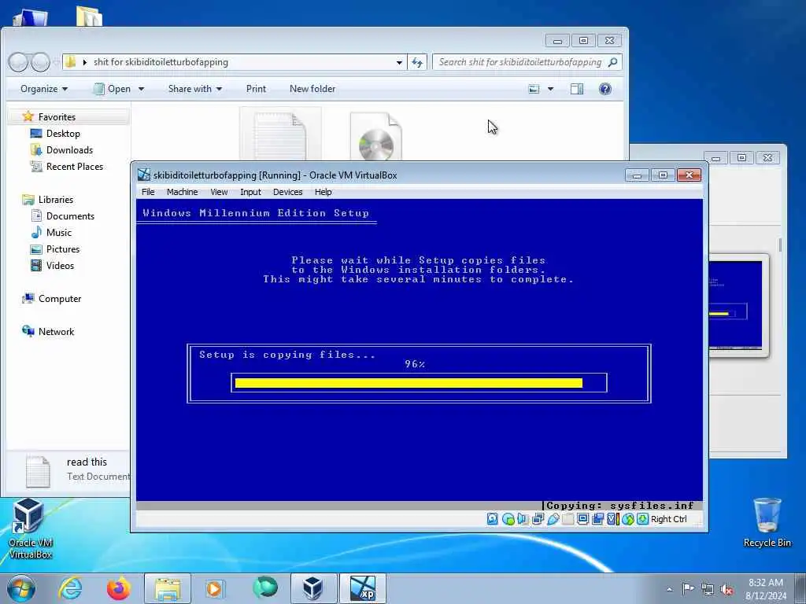The width and height of the screenshot is (806, 604).
Task: Click the blue Help question mark icon
Action: click(x=605, y=90)
